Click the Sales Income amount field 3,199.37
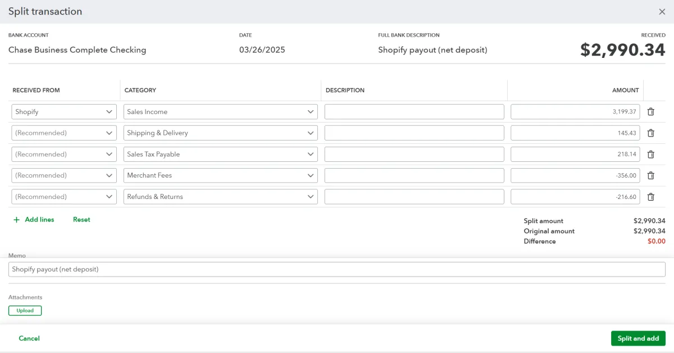This screenshot has width=674, height=353. point(575,112)
